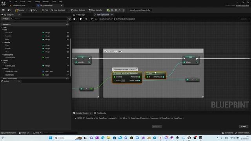Toggle visibility eye for Minutes variable

click(x=68, y=36)
